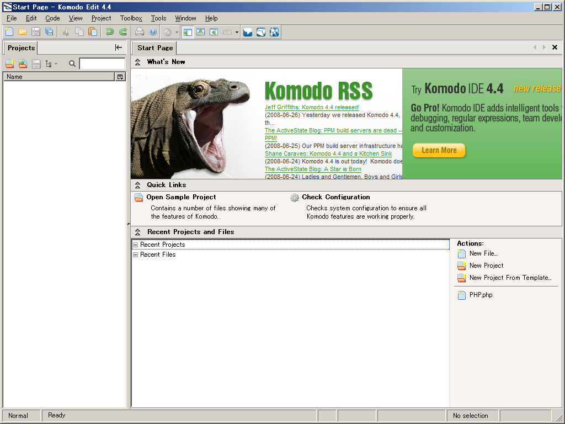Open recent file PHP.php
The image size is (565, 424).
[481, 295]
